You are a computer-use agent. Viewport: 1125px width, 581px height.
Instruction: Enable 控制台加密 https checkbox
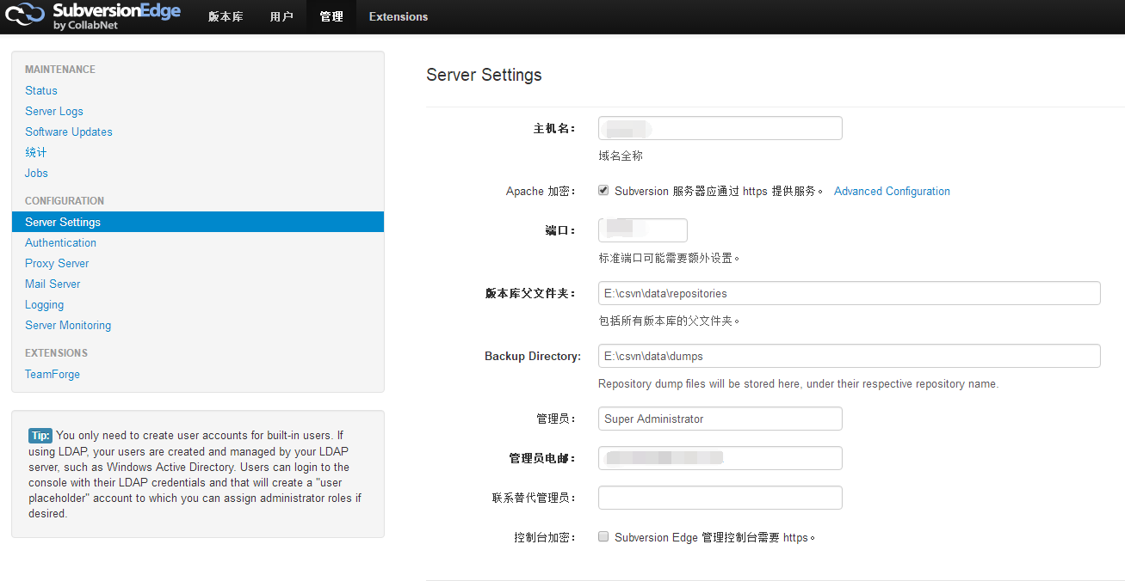(603, 536)
